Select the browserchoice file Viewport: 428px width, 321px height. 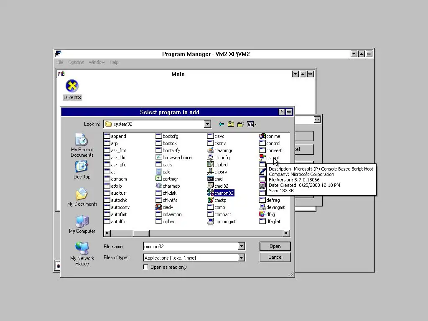pyautogui.click(x=173, y=158)
